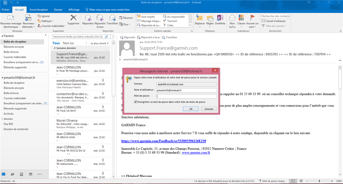Click zoom in plus button
This screenshot has width=343, height=184.
pos(332,181)
